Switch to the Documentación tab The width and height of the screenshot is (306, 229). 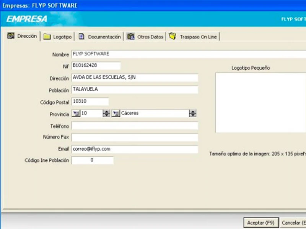pyautogui.click(x=99, y=37)
